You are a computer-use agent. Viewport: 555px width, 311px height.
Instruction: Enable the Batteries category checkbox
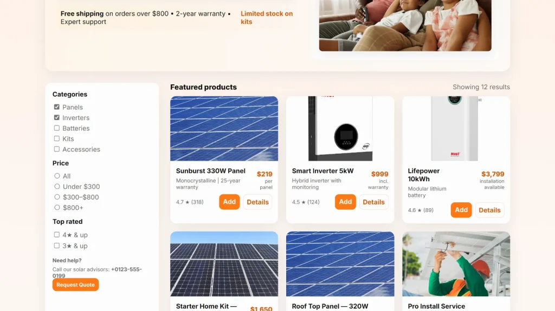pyautogui.click(x=57, y=128)
